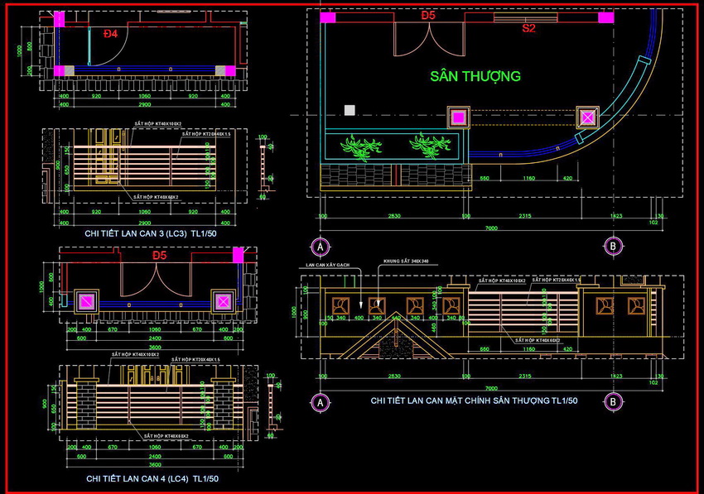The image size is (704, 494).
Task: Select the bottom grid bubble B
Action: [x=612, y=401]
